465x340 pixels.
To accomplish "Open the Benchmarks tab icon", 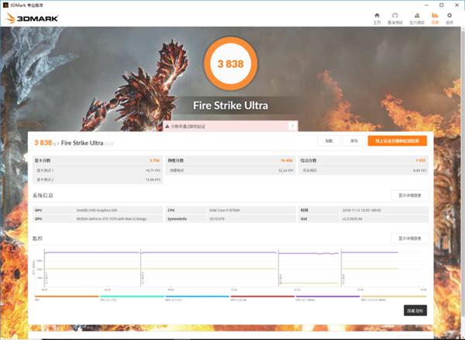I will (395, 17).
